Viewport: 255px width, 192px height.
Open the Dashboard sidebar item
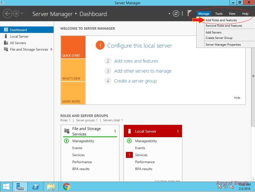(17, 29)
